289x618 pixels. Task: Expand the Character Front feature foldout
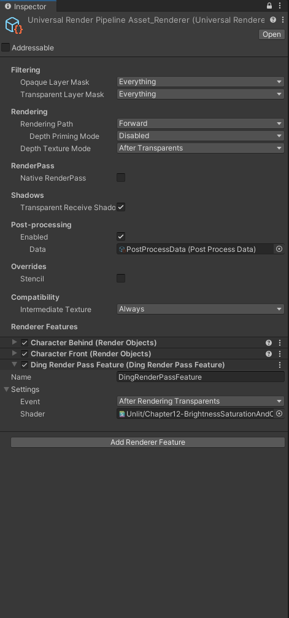15,353
